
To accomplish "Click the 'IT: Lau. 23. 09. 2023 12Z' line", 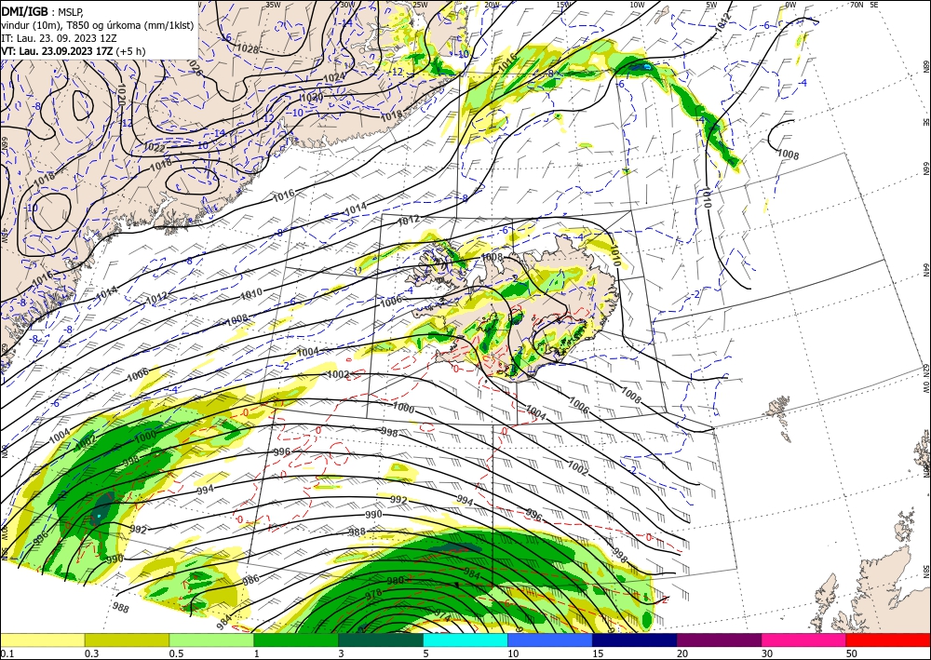I will pos(59,38).
